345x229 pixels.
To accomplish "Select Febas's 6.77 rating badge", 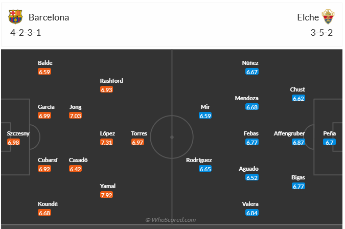I will point(252,142).
